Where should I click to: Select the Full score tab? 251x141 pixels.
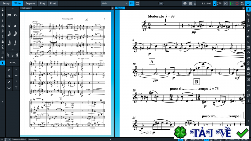point(26,8)
